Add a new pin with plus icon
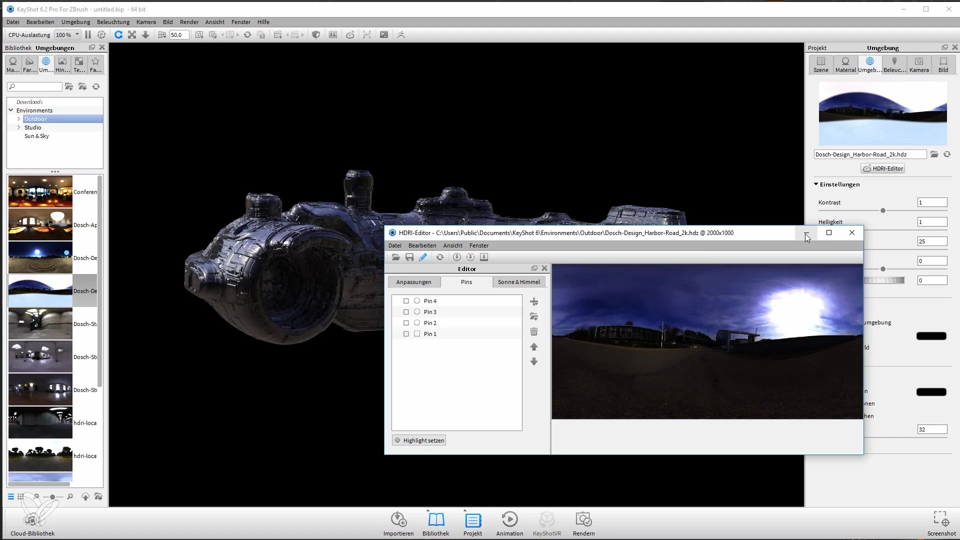Image resolution: width=960 pixels, height=540 pixels. (x=534, y=302)
